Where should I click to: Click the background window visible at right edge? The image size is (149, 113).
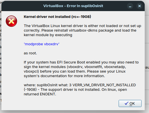pos(147,57)
